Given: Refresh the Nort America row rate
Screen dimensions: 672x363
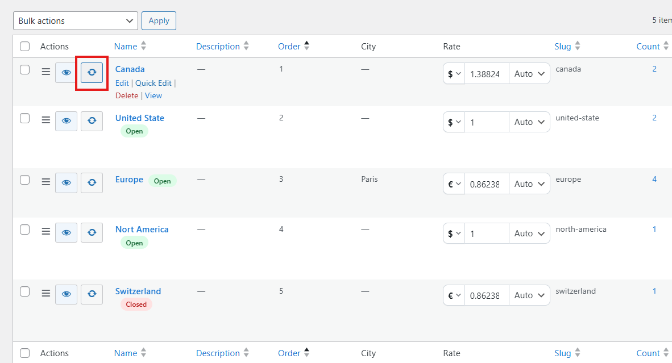Looking at the screenshot, I should pyautogui.click(x=92, y=232).
